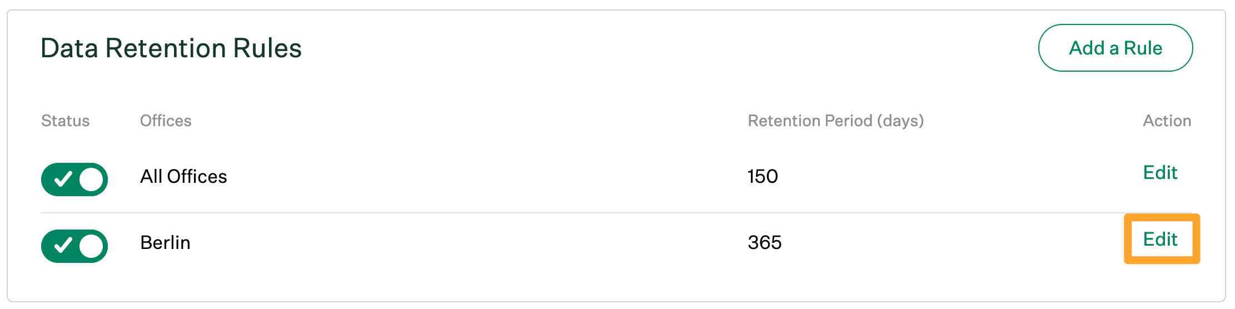Open Edit for the Berlin rule

click(x=1160, y=240)
